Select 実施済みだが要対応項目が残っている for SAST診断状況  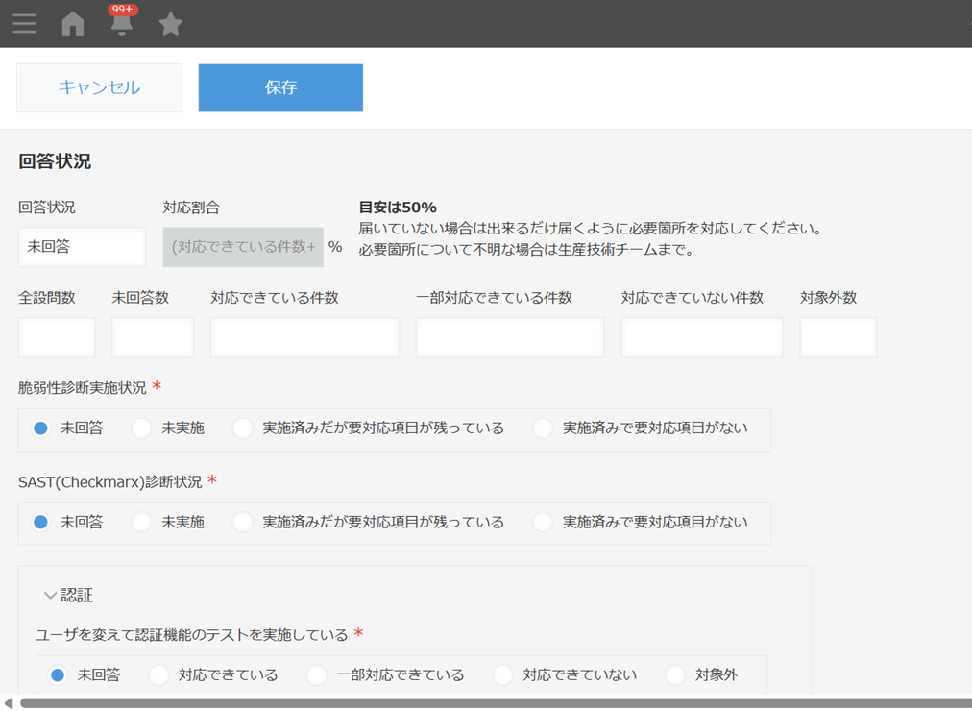click(243, 523)
